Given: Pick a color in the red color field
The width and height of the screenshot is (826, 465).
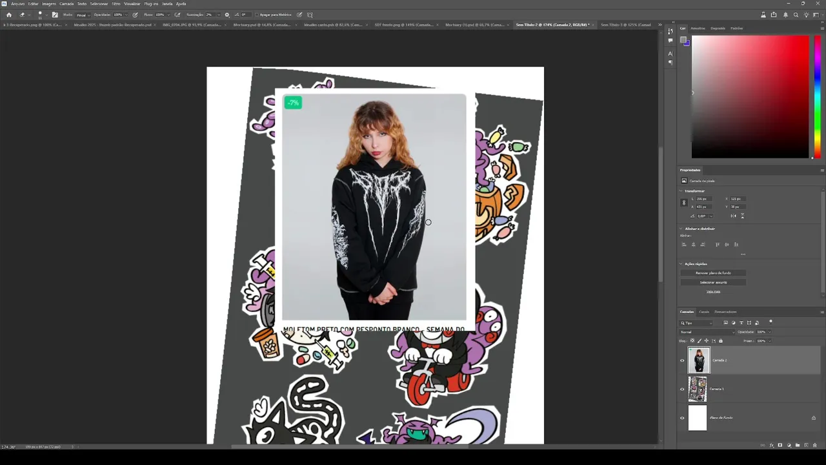Looking at the screenshot, I should point(750,96).
